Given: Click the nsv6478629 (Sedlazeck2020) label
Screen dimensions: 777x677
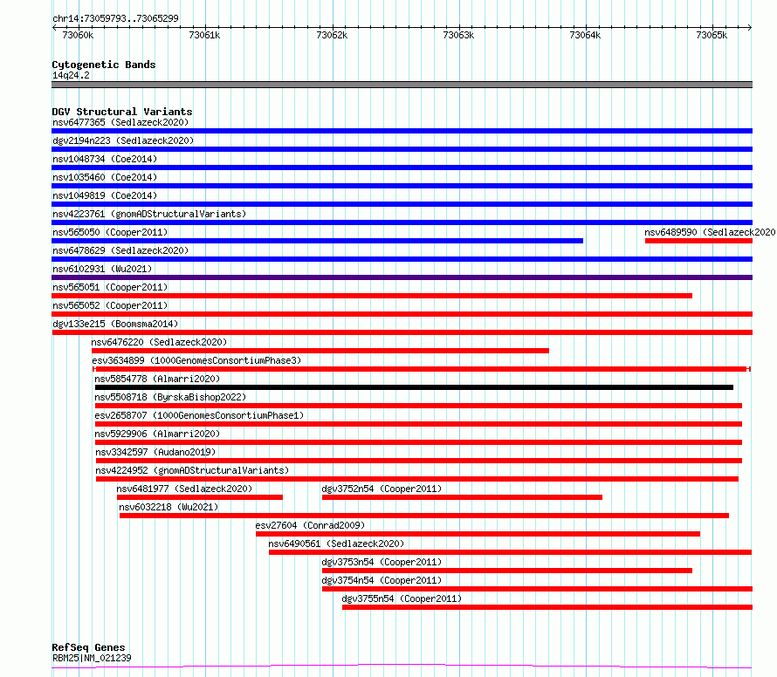Looking at the screenshot, I should [120, 250].
